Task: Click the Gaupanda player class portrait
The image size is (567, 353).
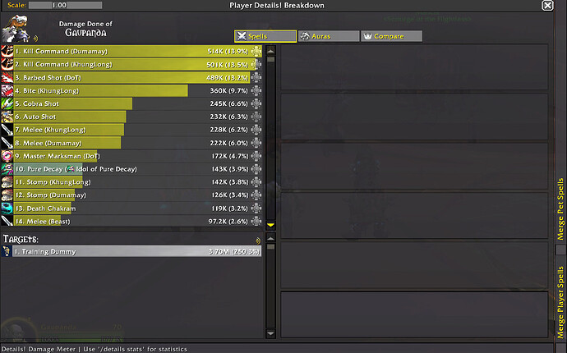Action: click(x=16, y=30)
